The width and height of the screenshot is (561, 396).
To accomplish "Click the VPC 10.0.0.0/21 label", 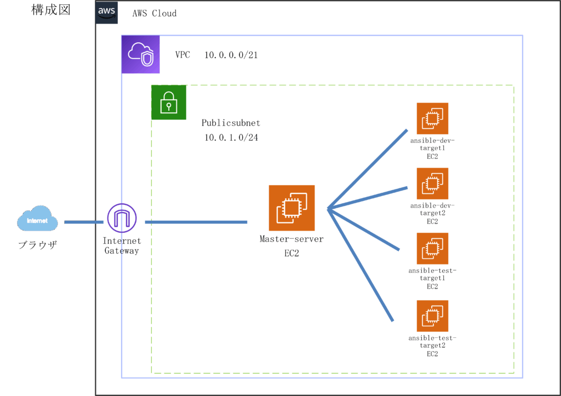I will coord(216,55).
